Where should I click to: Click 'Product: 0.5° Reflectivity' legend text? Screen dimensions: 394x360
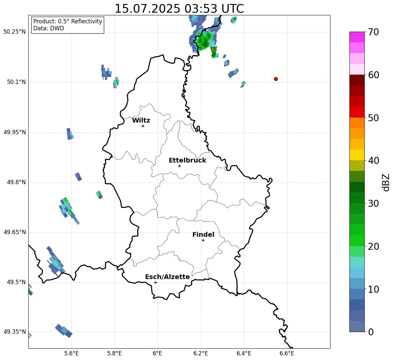68,21
